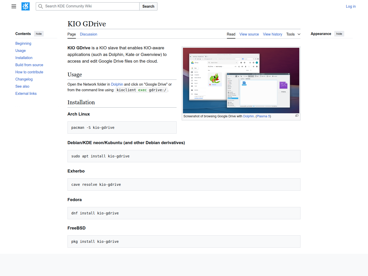Go to How to contribute section
The height and width of the screenshot is (276, 368).
(29, 72)
